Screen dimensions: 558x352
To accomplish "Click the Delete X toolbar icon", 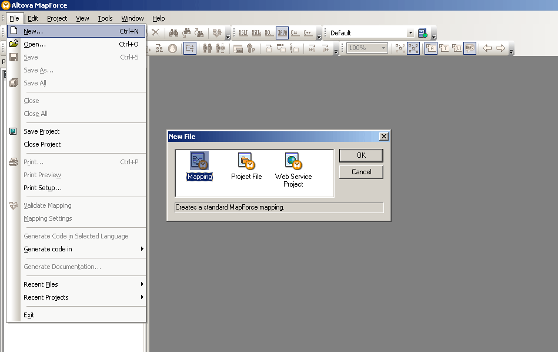I will (155, 32).
